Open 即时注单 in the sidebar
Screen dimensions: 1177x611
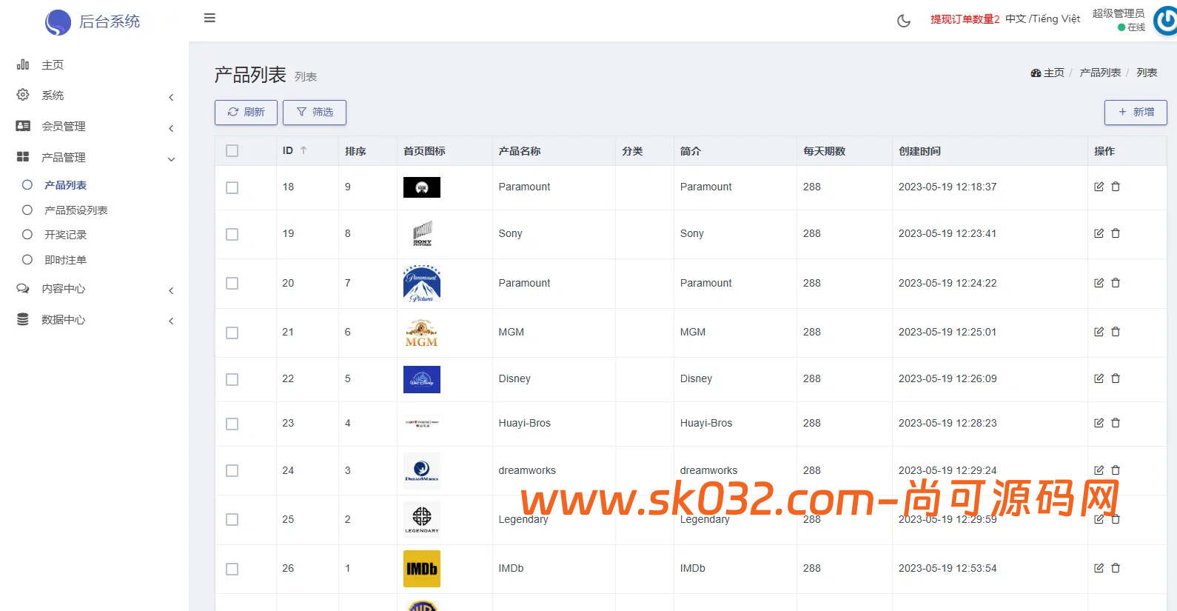click(65, 260)
